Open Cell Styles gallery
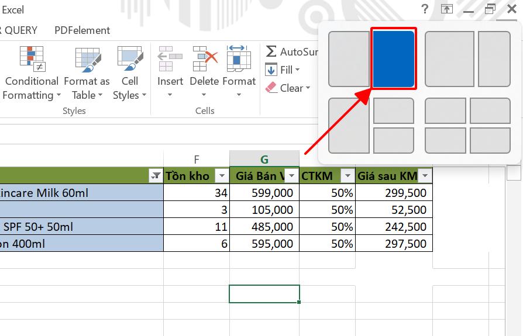523x336 pixels. (130, 73)
